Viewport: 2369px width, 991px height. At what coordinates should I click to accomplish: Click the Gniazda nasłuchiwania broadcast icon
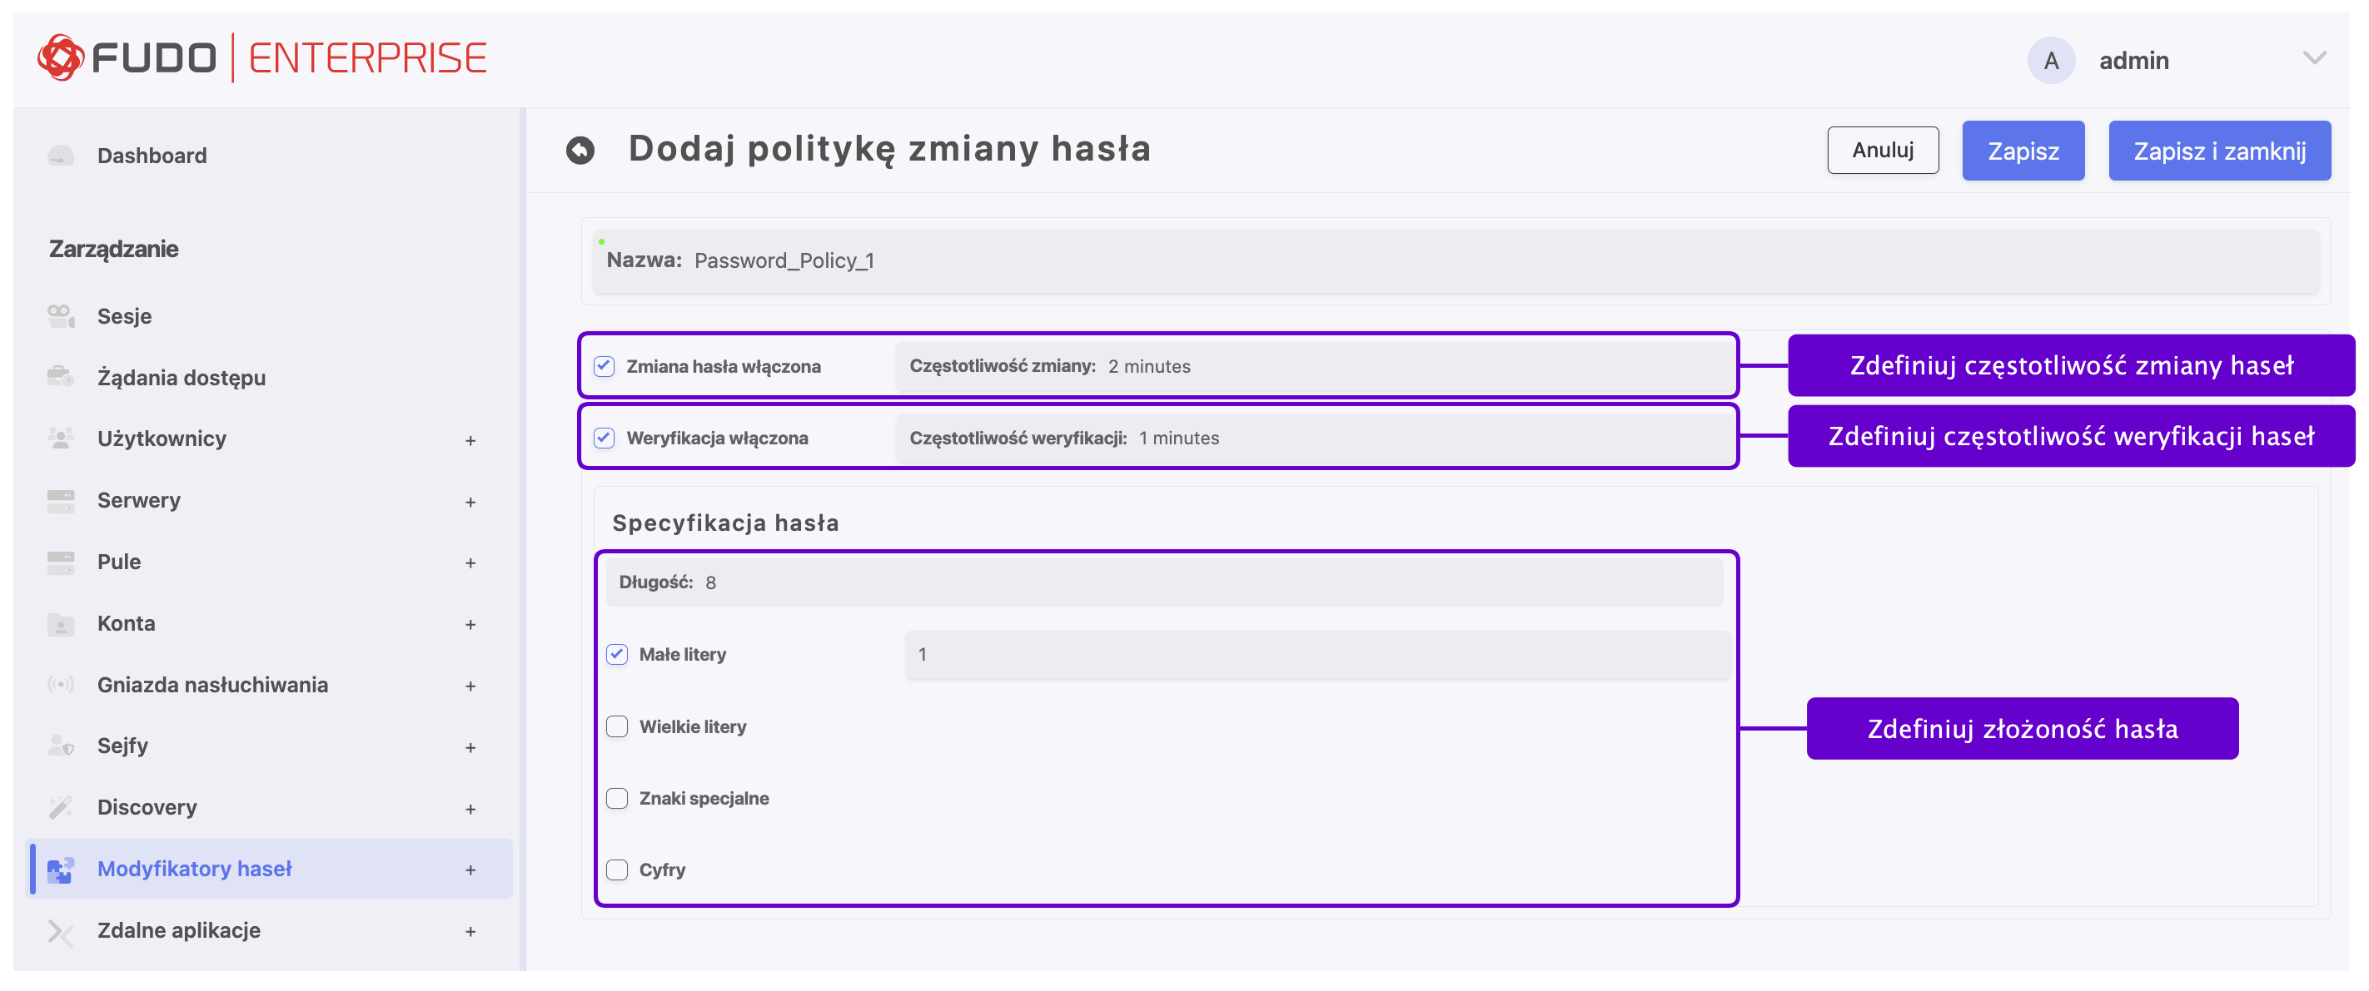pos(61,685)
